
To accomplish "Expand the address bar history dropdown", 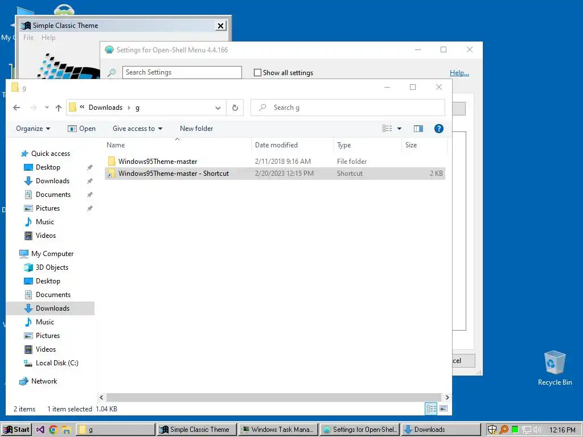I will tap(218, 108).
